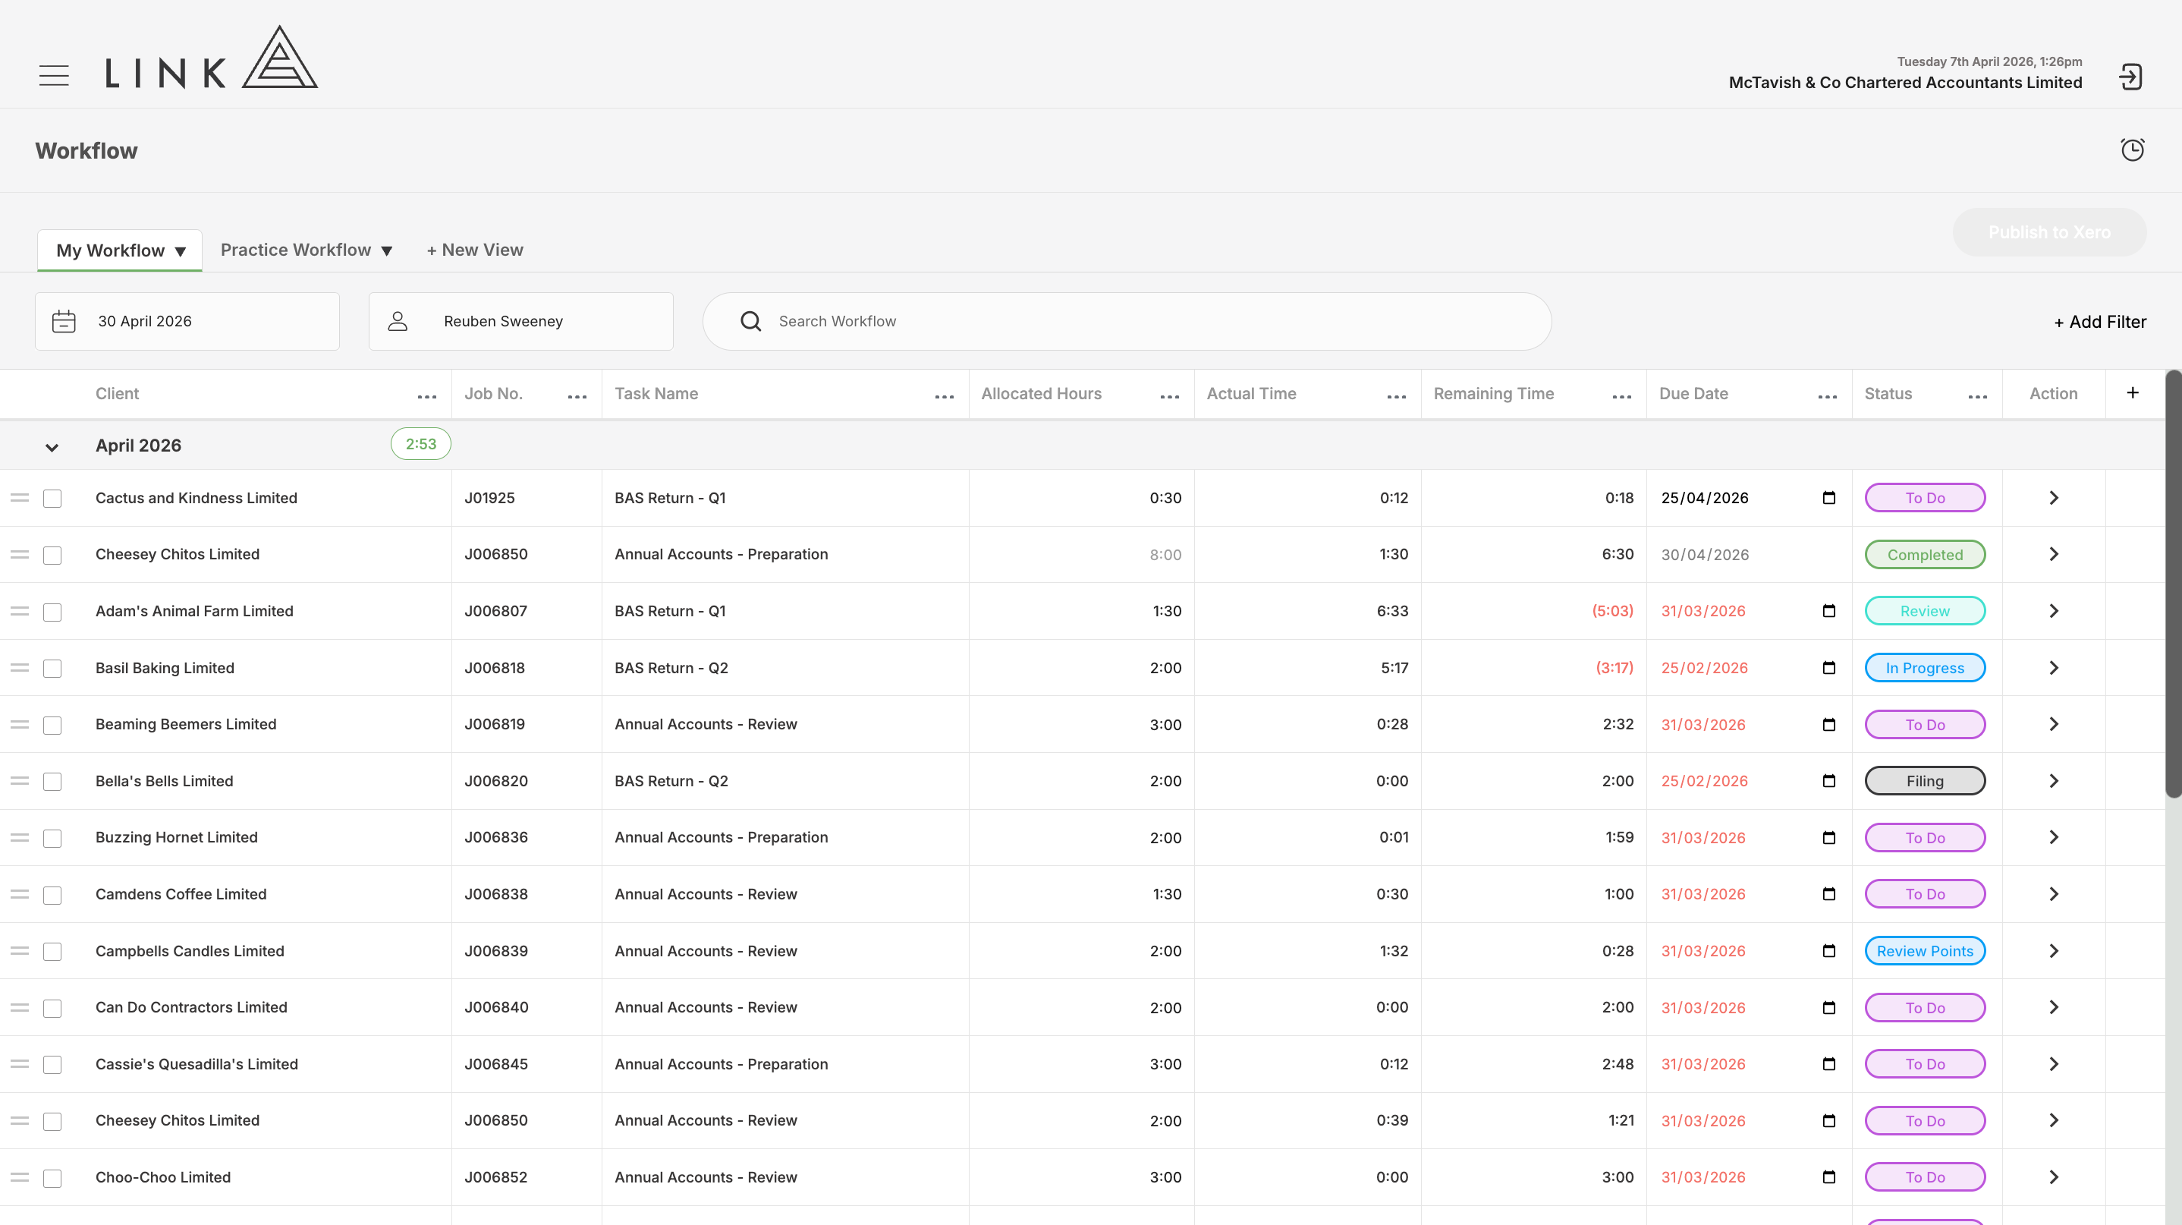Click the 30 April 2026 date field
This screenshot has height=1225, width=2182.
(187, 321)
